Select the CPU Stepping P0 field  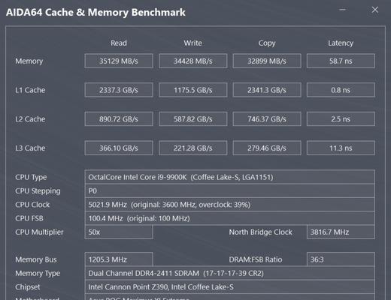tap(230, 190)
